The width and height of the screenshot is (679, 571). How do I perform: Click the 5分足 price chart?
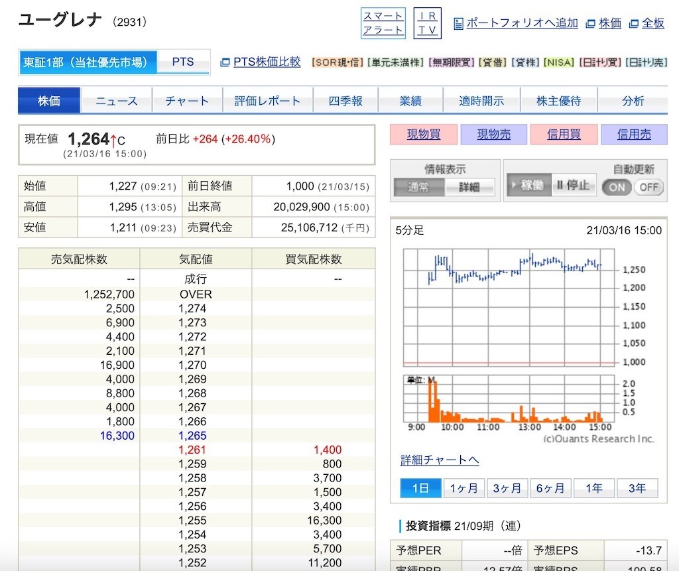[509, 308]
